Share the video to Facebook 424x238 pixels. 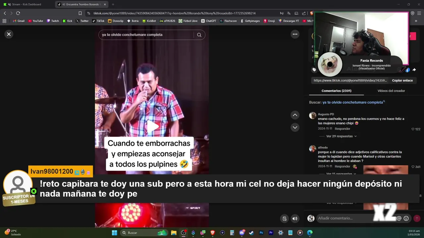pos(407,70)
